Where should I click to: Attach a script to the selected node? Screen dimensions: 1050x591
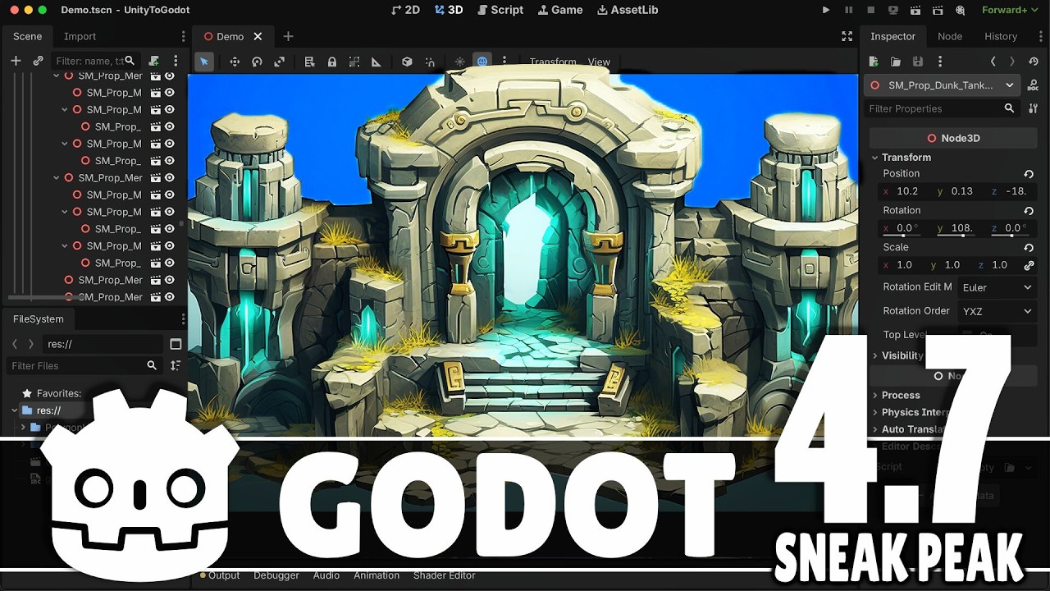pos(153,61)
